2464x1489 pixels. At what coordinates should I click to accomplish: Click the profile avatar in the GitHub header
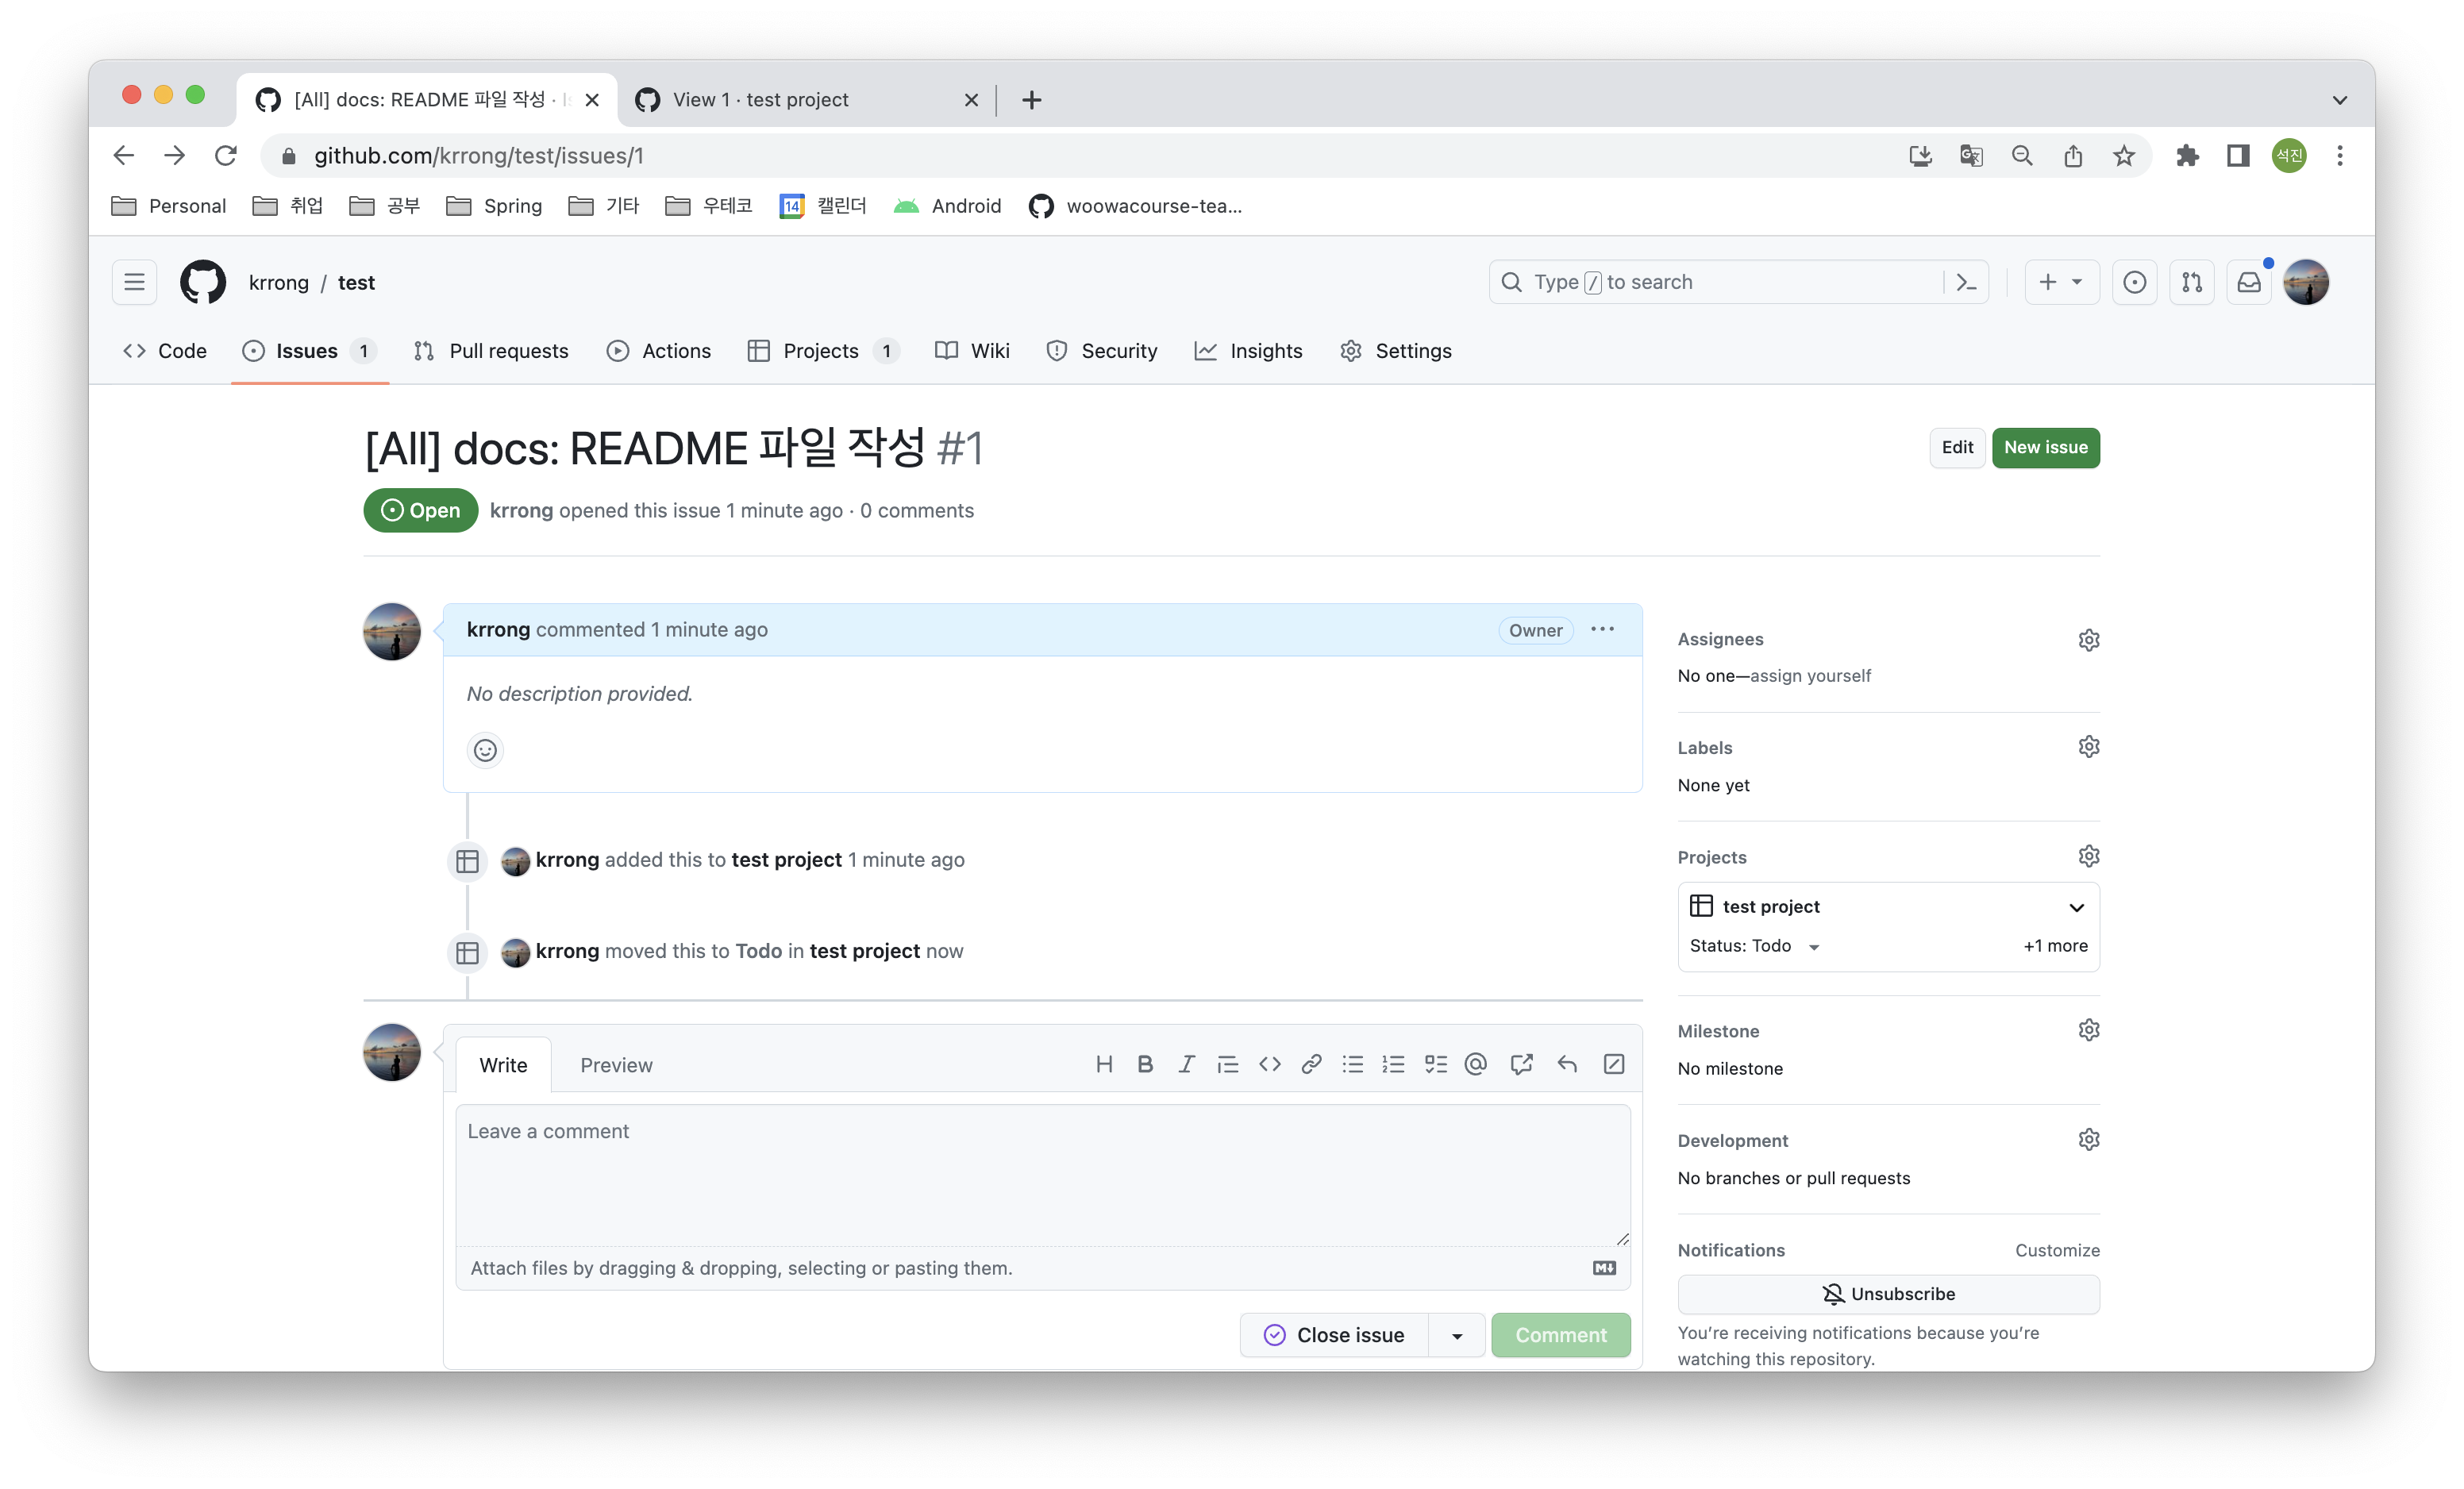2306,282
